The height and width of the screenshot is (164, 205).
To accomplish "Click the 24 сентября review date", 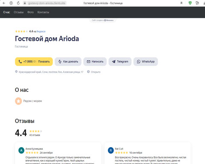I will (x=46, y=153).
